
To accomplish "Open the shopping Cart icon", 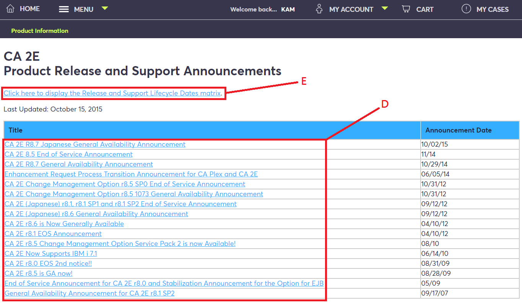I will (406, 9).
